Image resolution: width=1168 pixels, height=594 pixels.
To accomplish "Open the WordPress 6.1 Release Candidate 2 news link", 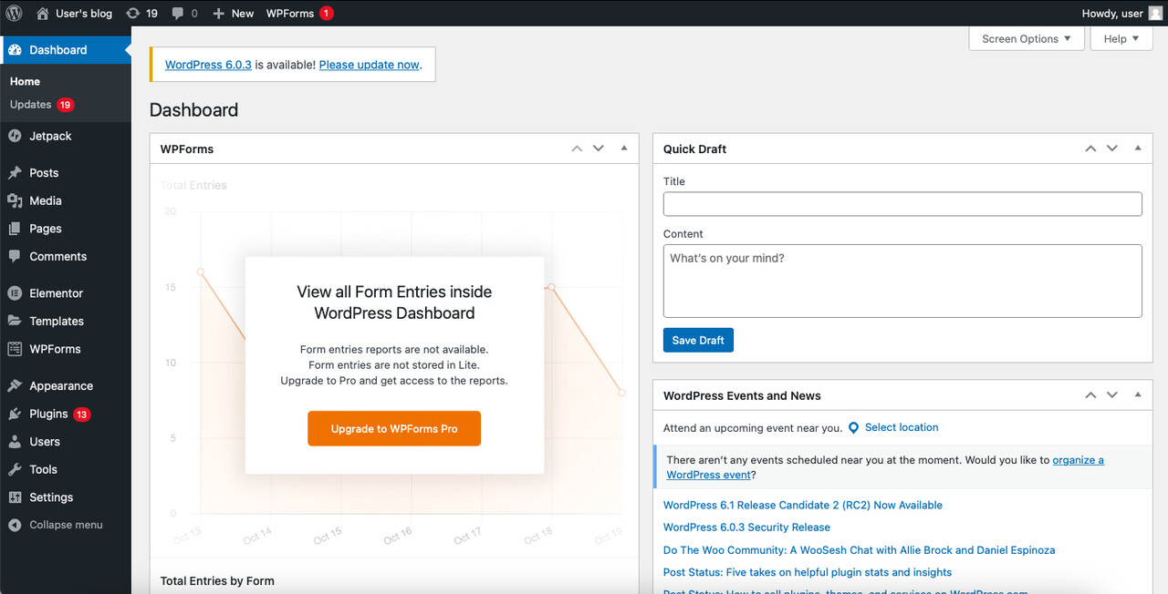I will point(803,505).
